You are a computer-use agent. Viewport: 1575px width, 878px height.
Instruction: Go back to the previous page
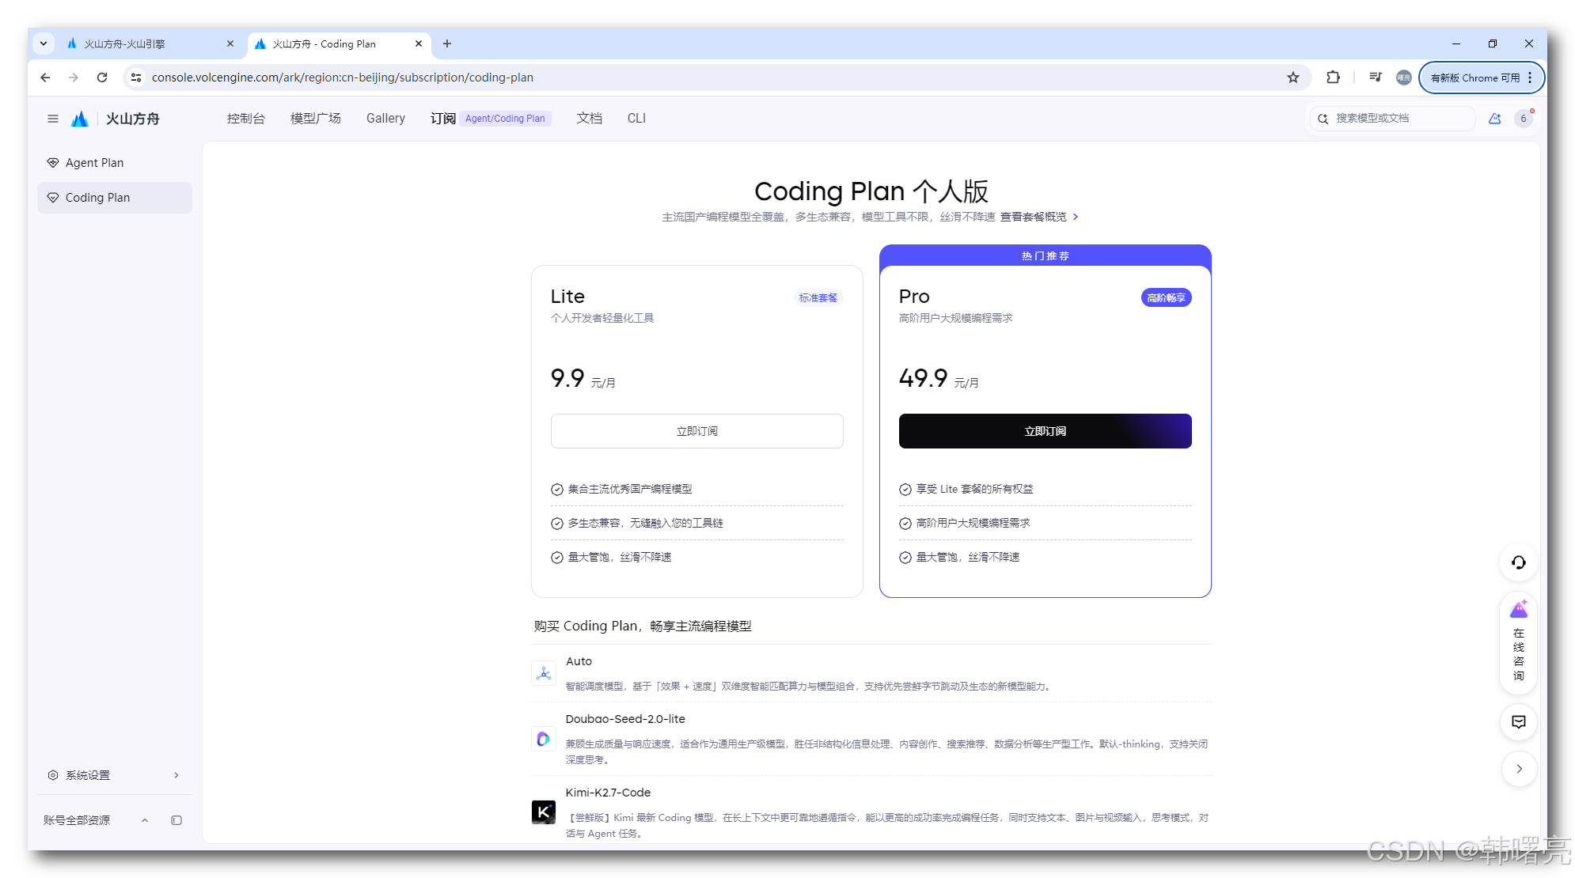[x=45, y=78]
